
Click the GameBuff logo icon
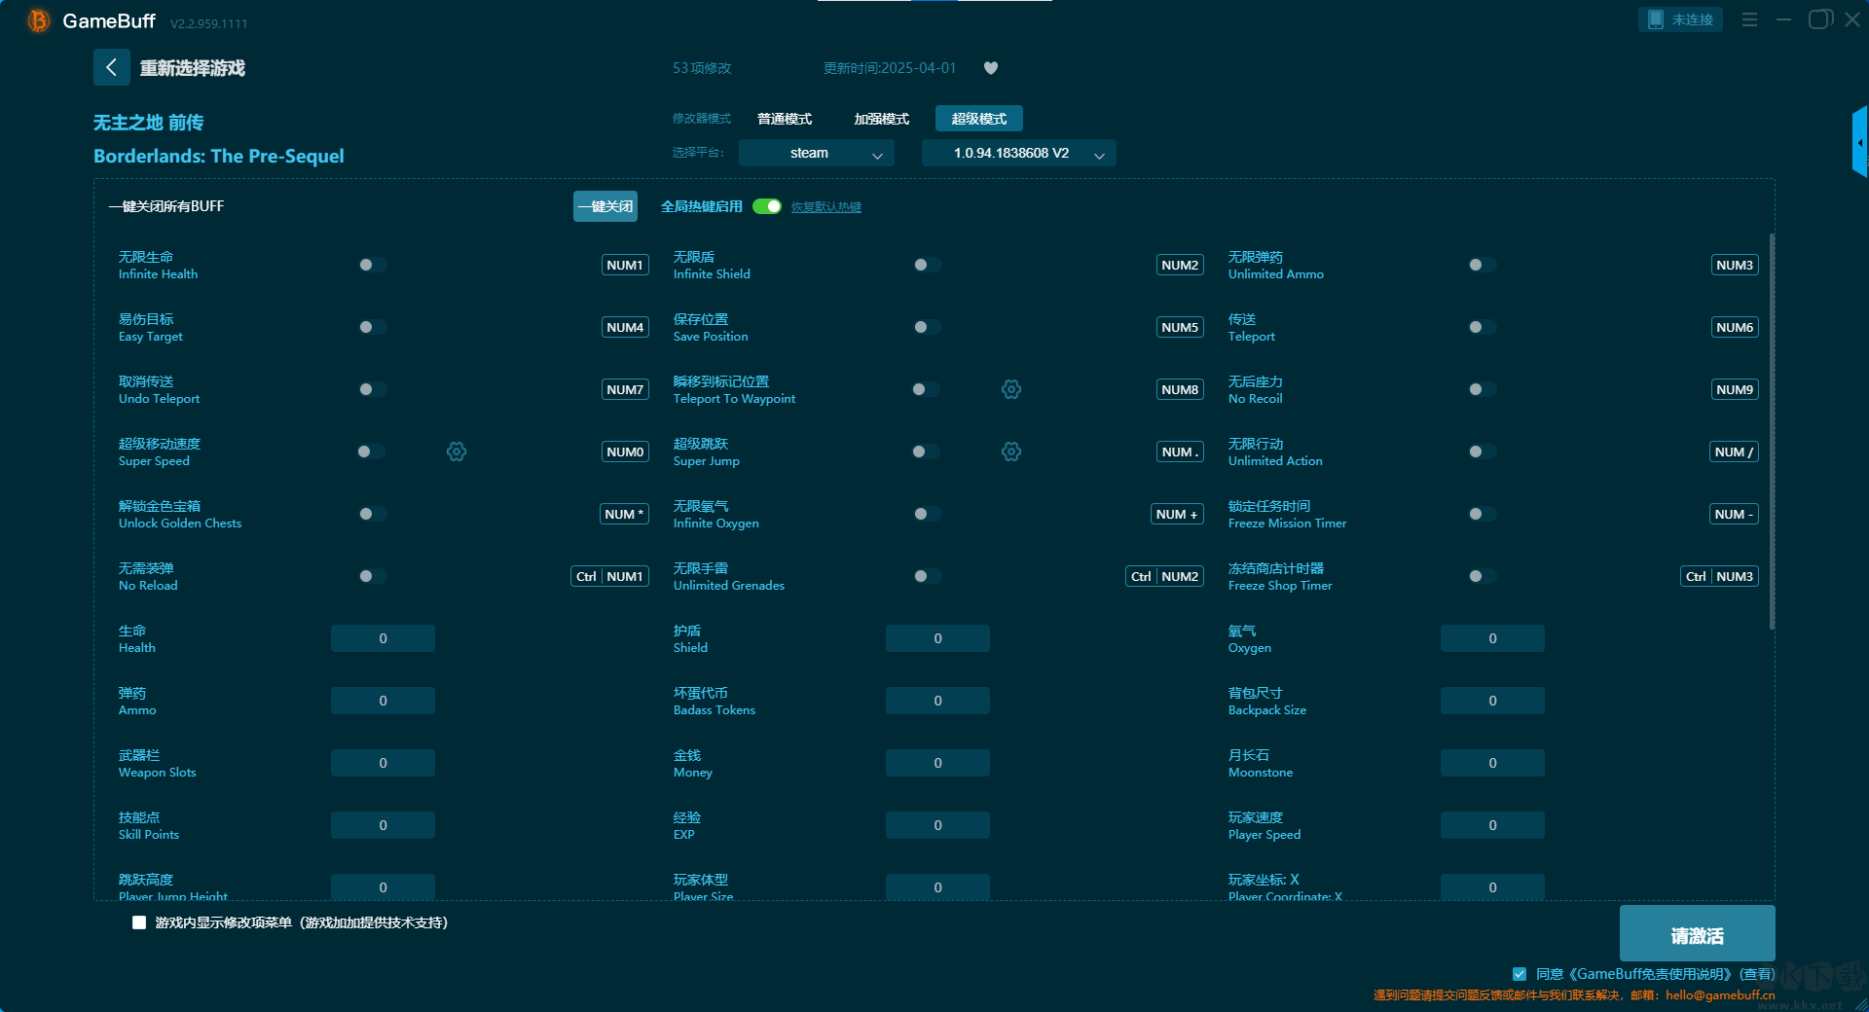38,20
